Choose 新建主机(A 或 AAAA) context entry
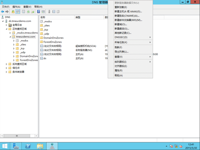 (130, 11)
